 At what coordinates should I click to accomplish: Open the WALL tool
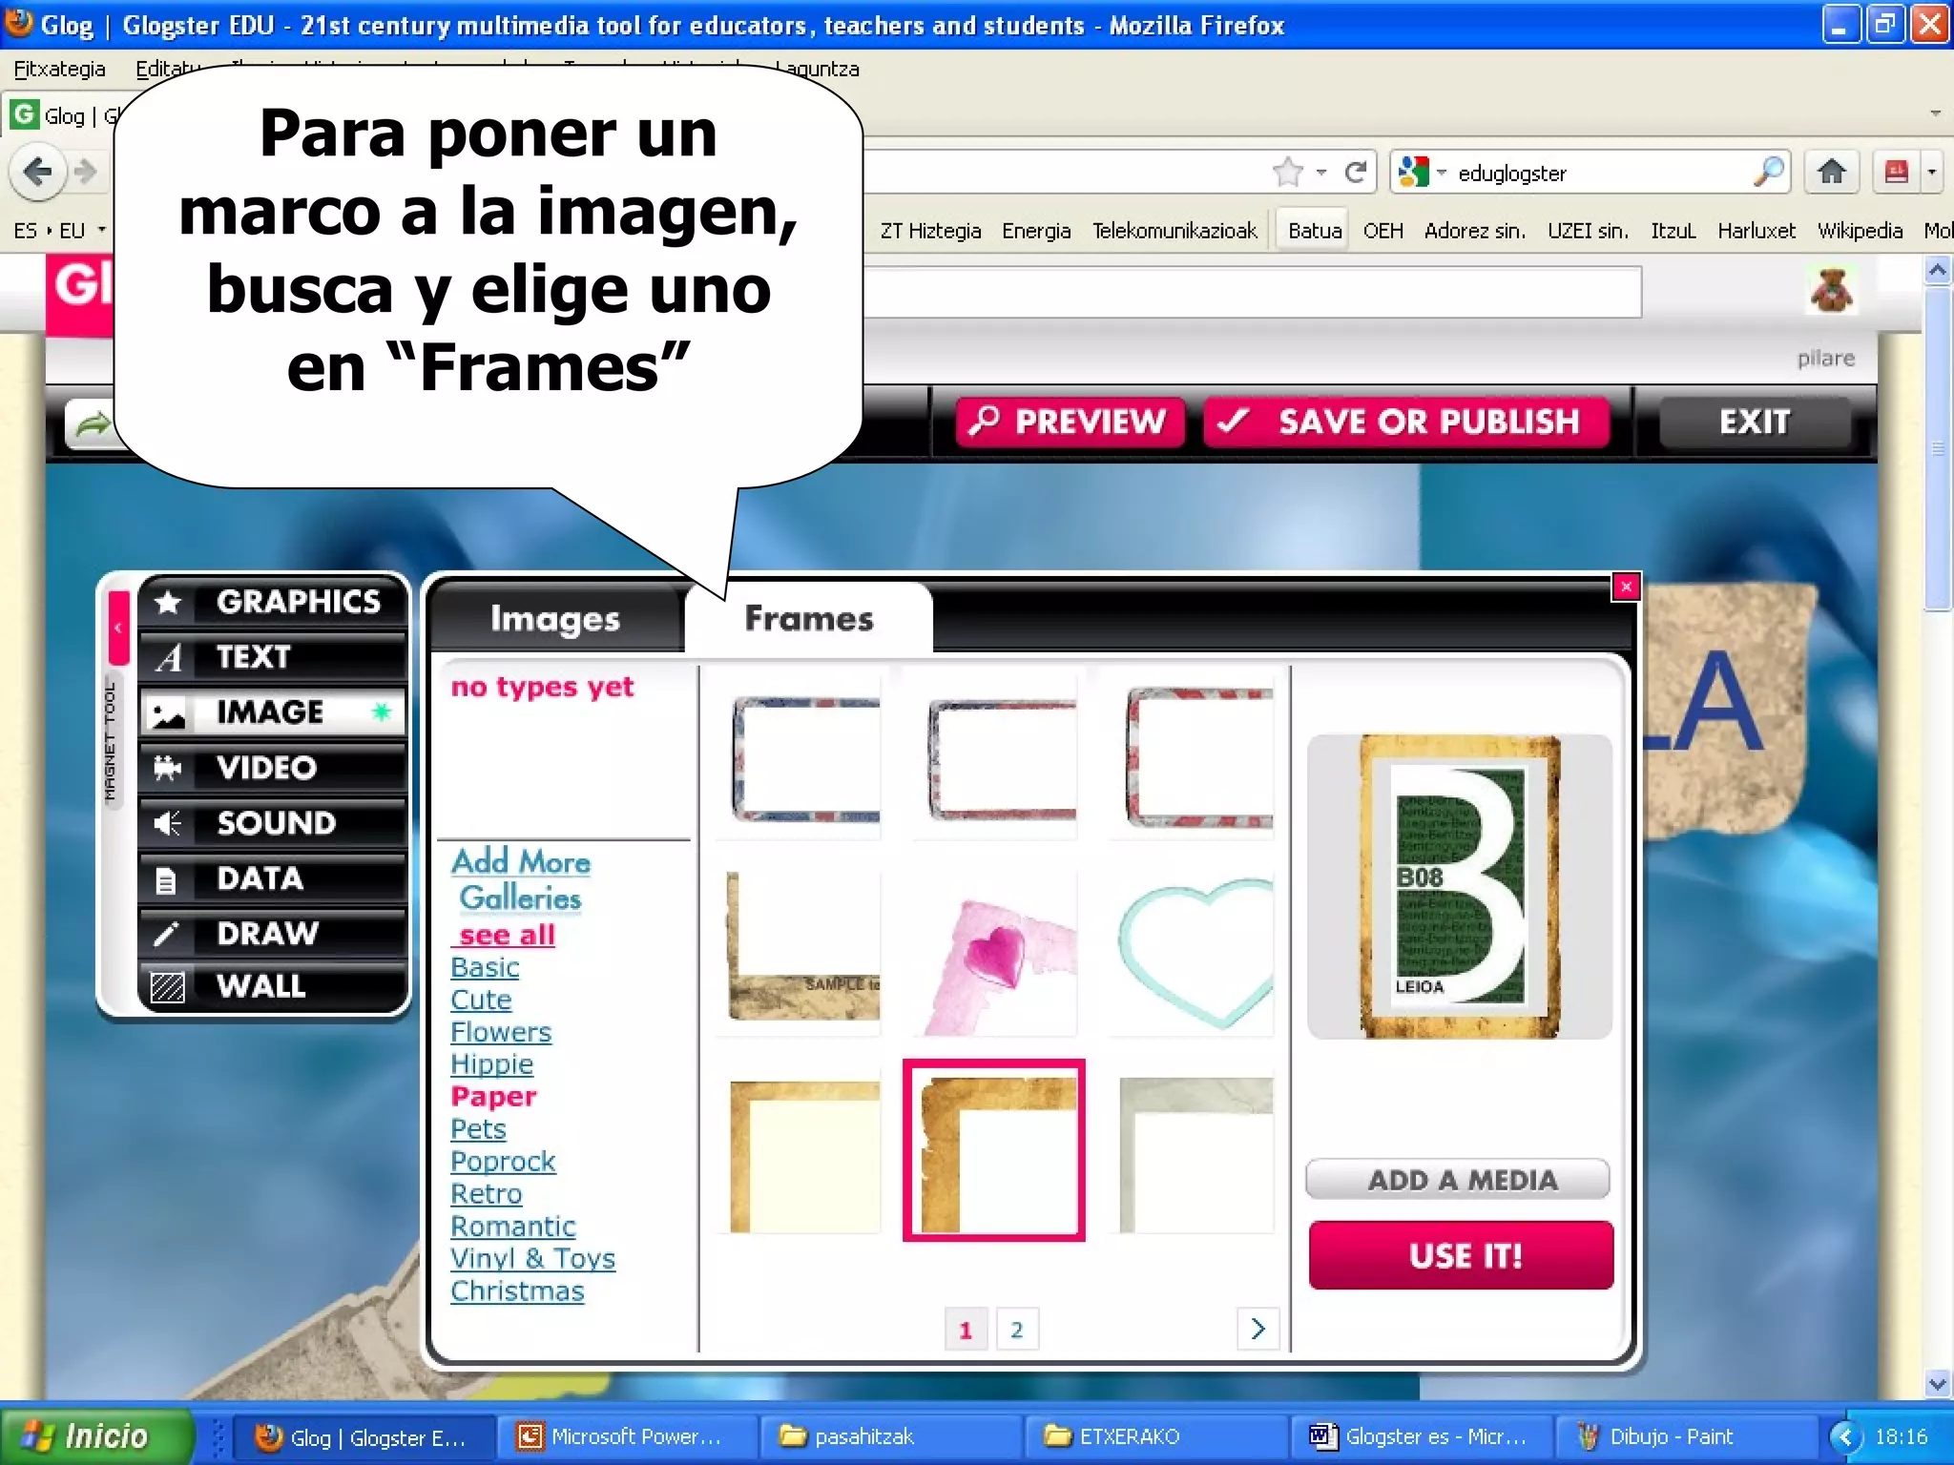[272, 986]
